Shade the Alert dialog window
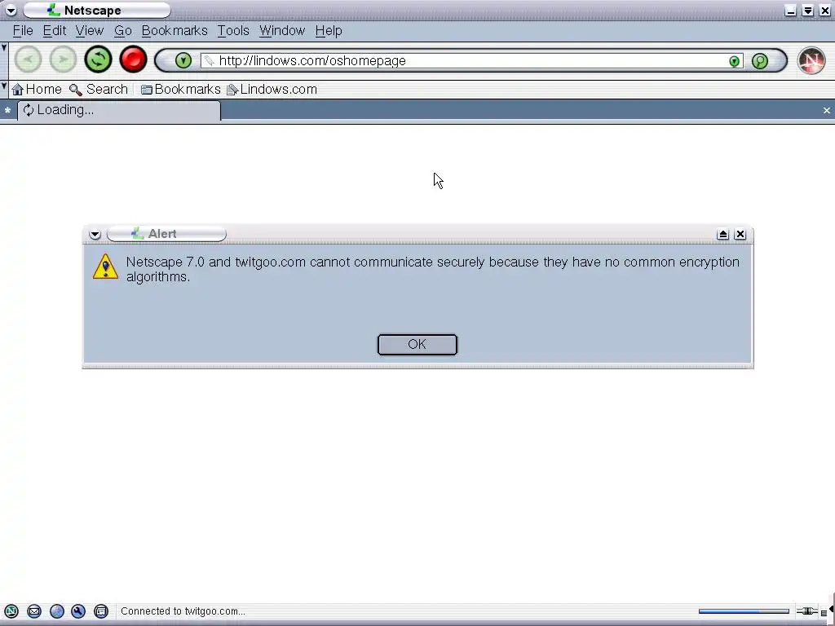 click(x=722, y=234)
